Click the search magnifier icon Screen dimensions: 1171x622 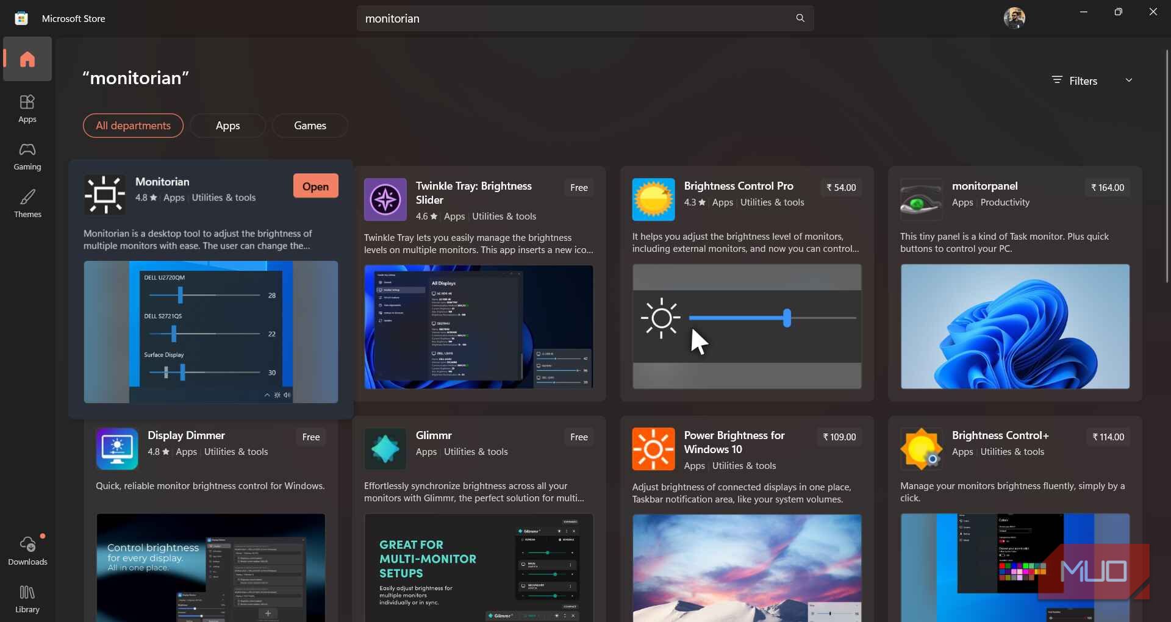click(800, 18)
